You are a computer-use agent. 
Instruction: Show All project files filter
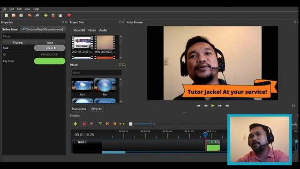point(79,30)
